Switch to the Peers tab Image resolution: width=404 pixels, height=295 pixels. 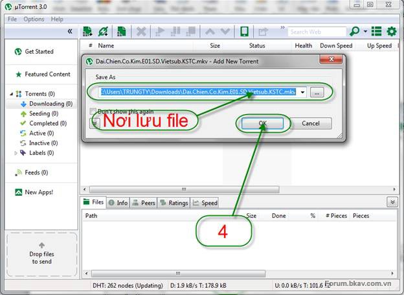coord(143,203)
